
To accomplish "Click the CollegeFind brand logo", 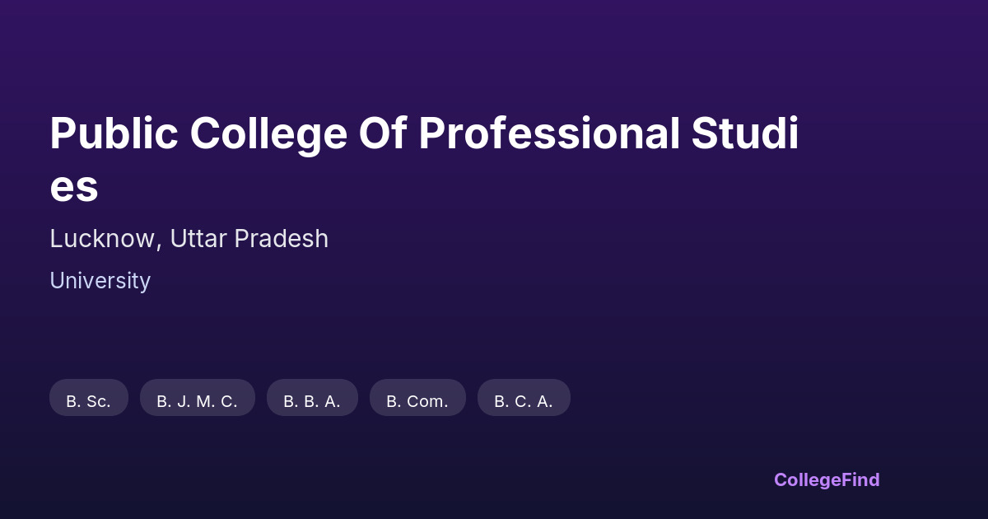I will 826,479.
